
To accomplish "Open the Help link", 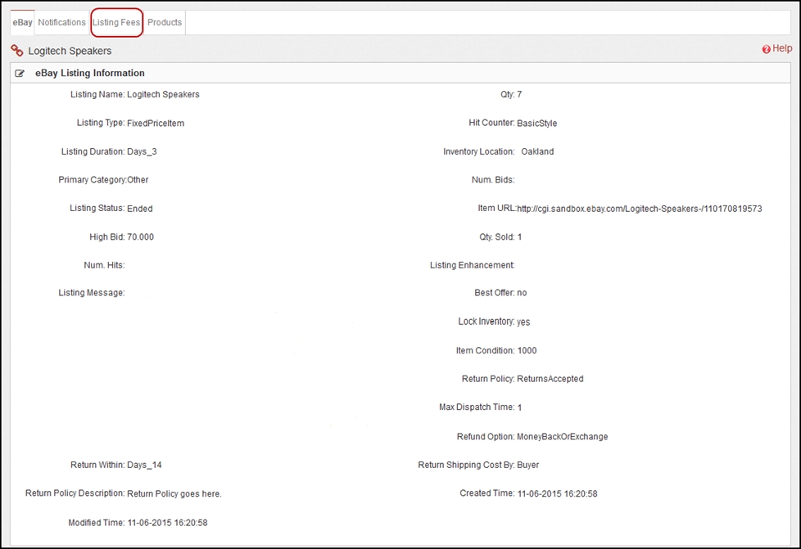I will click(781, 48).
